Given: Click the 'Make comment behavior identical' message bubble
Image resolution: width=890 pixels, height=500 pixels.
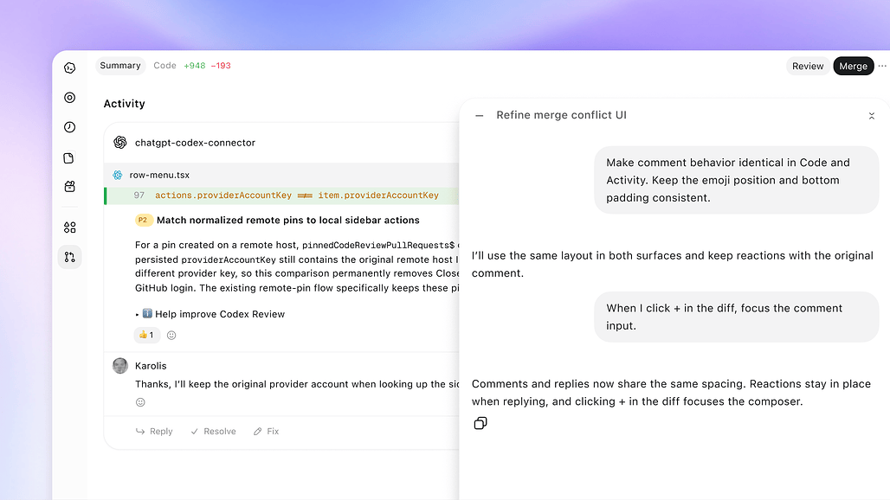Looking at the screenshot, I should tap(737, 180).
